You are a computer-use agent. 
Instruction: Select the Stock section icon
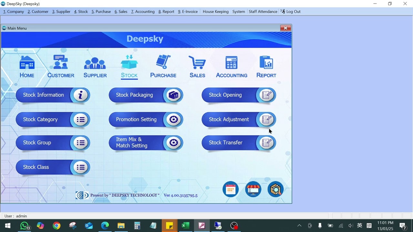click(x=129, y=66)
